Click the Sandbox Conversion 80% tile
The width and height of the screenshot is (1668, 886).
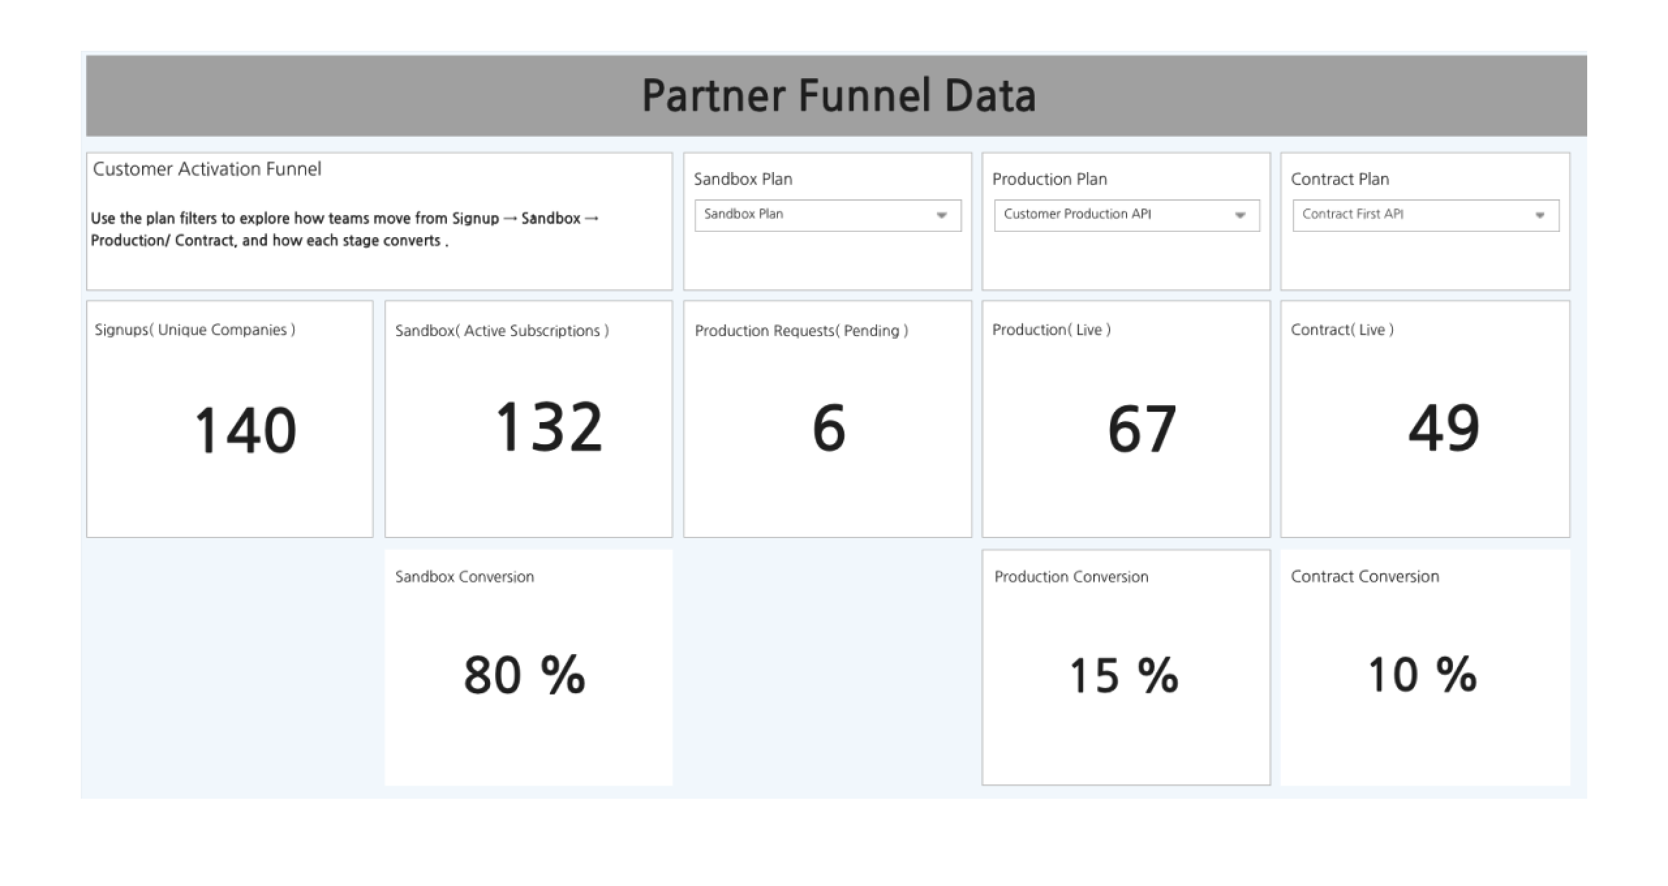click(528, 664)
